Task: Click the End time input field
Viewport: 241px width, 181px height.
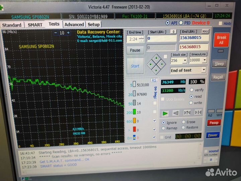Action: click(133, 39)
